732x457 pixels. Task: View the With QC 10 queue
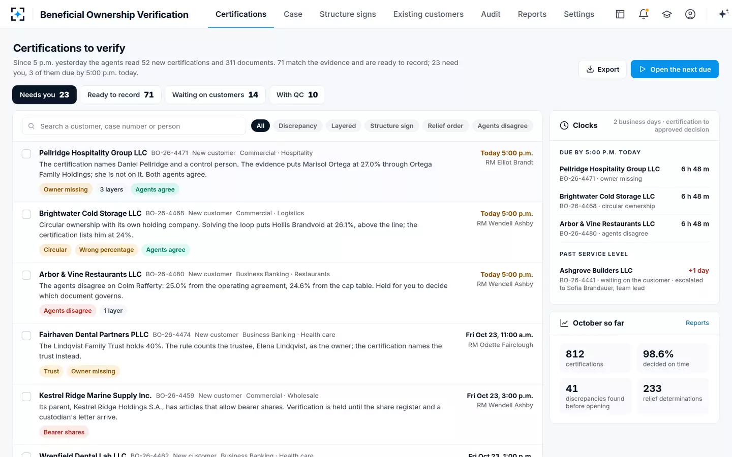click(297, 95)
